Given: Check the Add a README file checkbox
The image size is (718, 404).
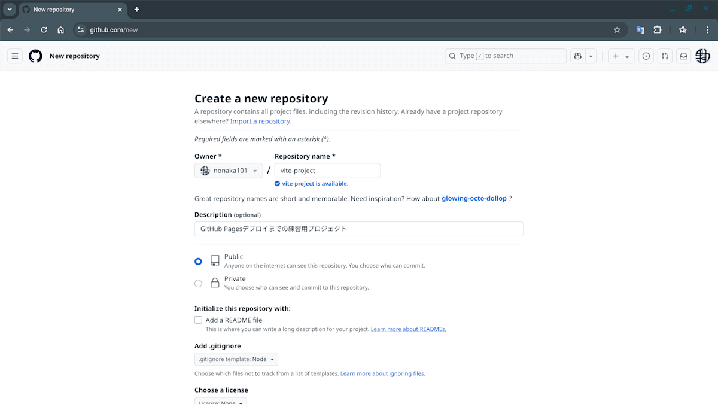Looking at the screenshot, I should (x=198, y=320).
